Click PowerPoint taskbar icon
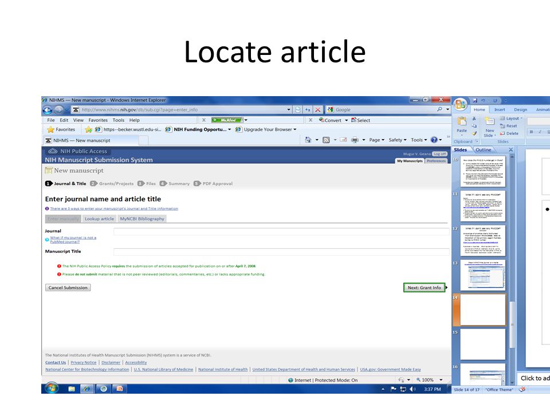 pyautogui.click(x=119, y=389)
